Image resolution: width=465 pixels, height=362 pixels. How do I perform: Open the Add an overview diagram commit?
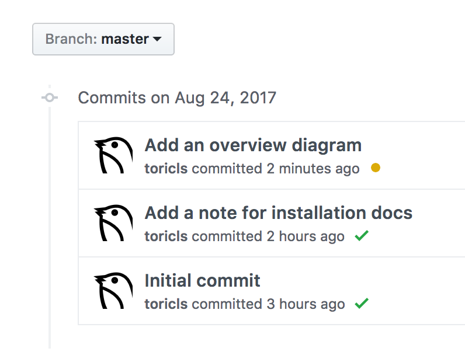[x=253, y=145]
